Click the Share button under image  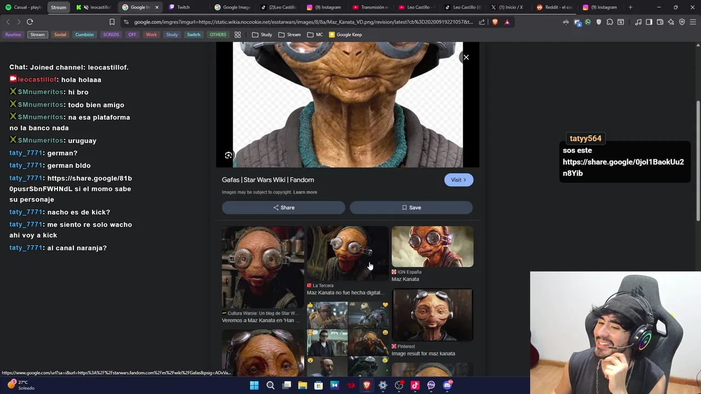tap(284, 207)
